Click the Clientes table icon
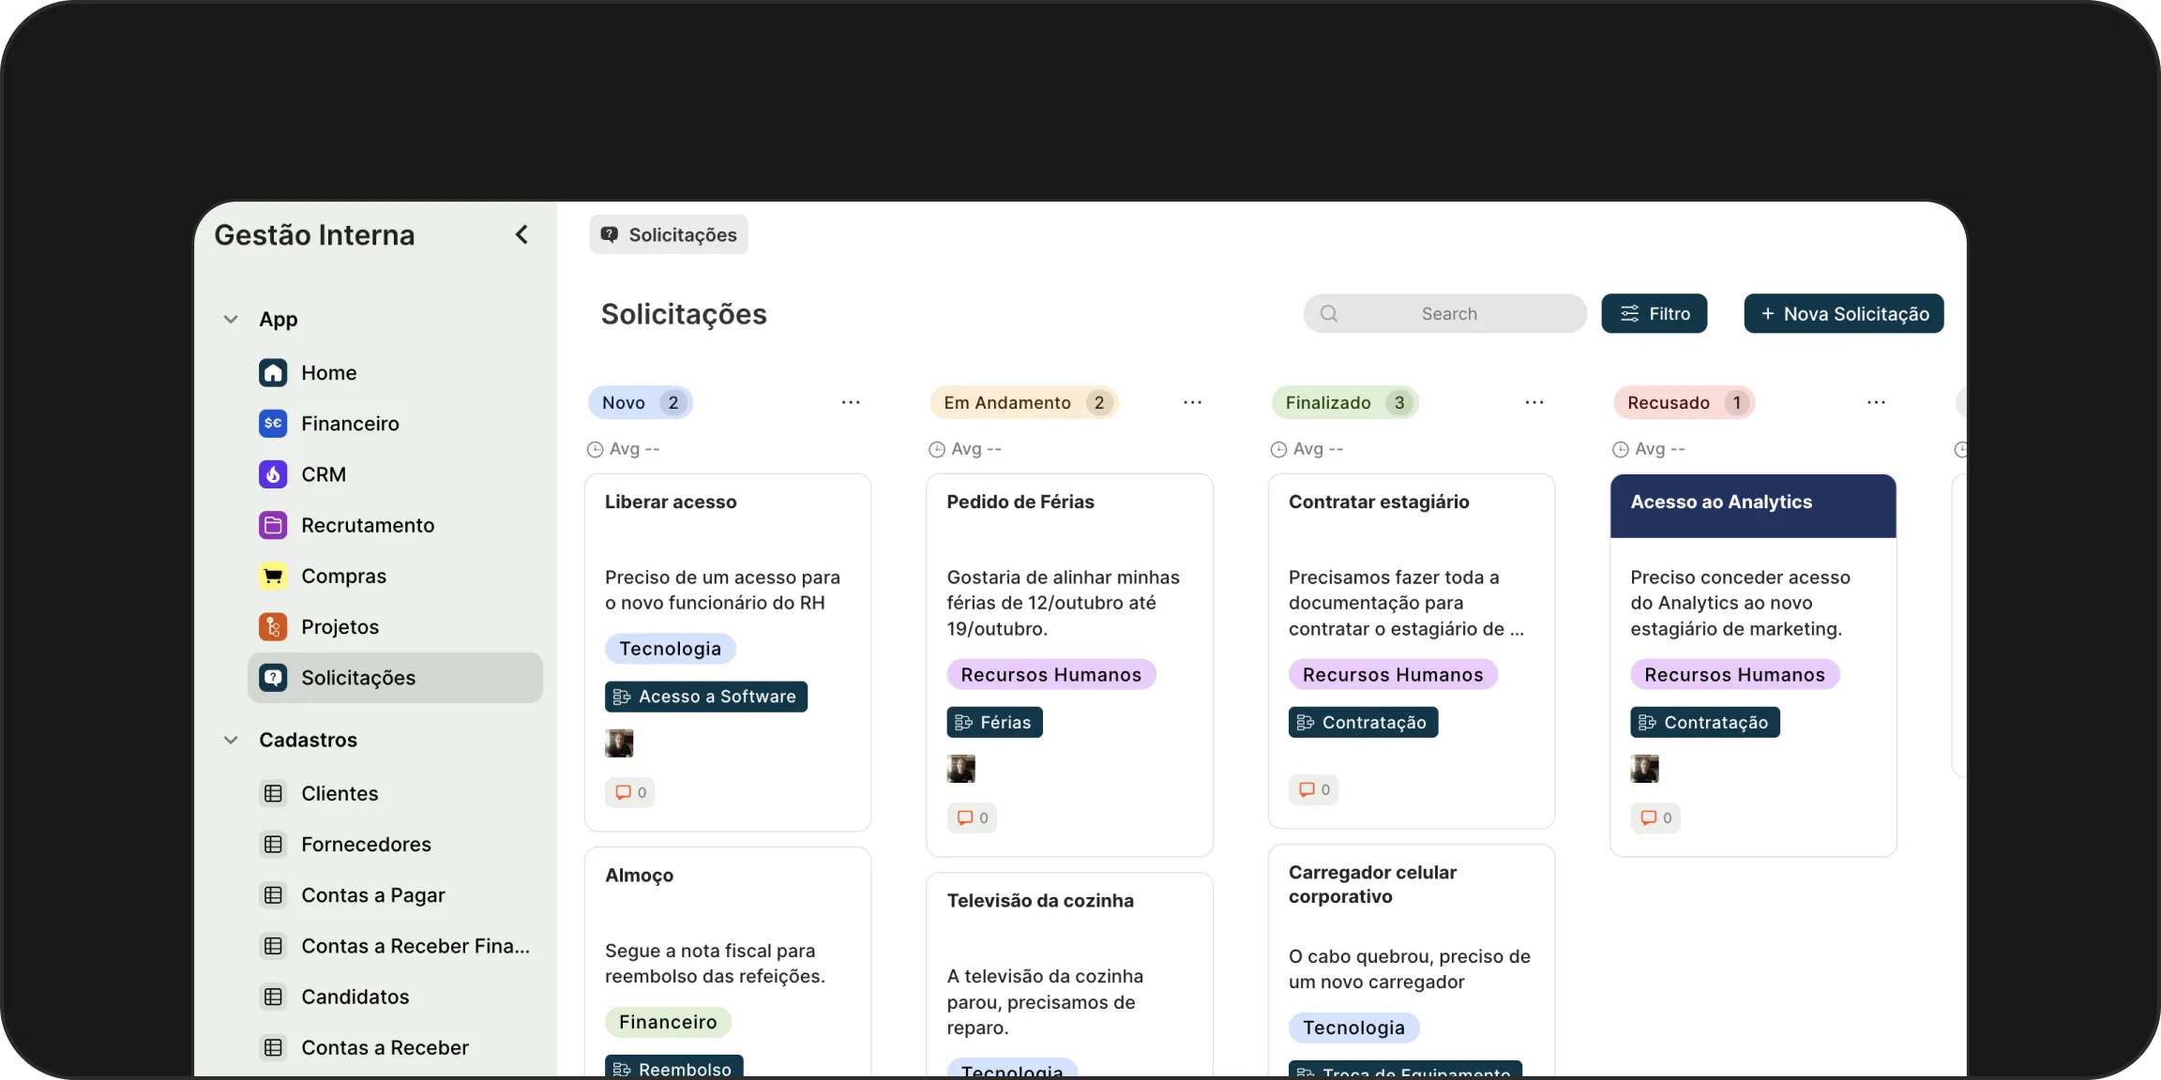The height and width of the screenshot is (1080, 2161). tap(273, 793)
